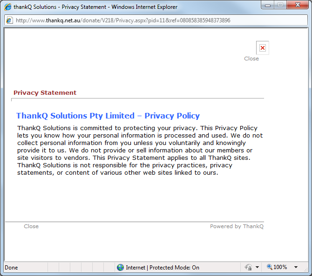Click the Internet Explorer logo in title bar
This screenshot has height=276, width=312.
7,7
